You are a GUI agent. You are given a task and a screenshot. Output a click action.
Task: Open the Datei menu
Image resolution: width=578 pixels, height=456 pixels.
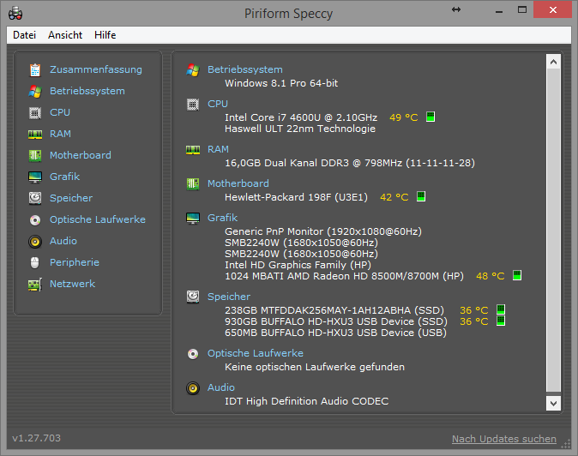pyautogui.click(x=24, y=35)
